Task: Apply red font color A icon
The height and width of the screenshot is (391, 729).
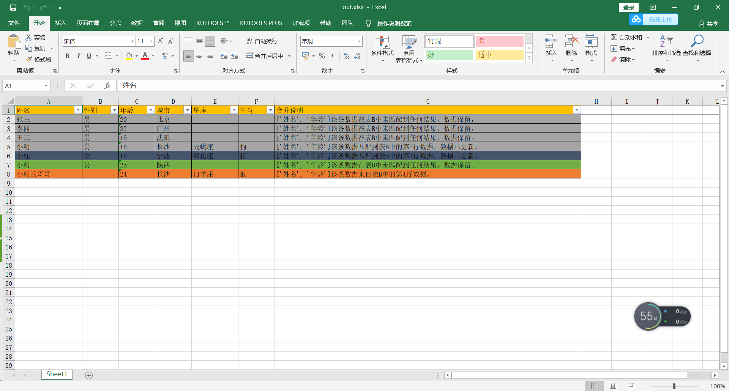Action: click(x=145, y=56)
